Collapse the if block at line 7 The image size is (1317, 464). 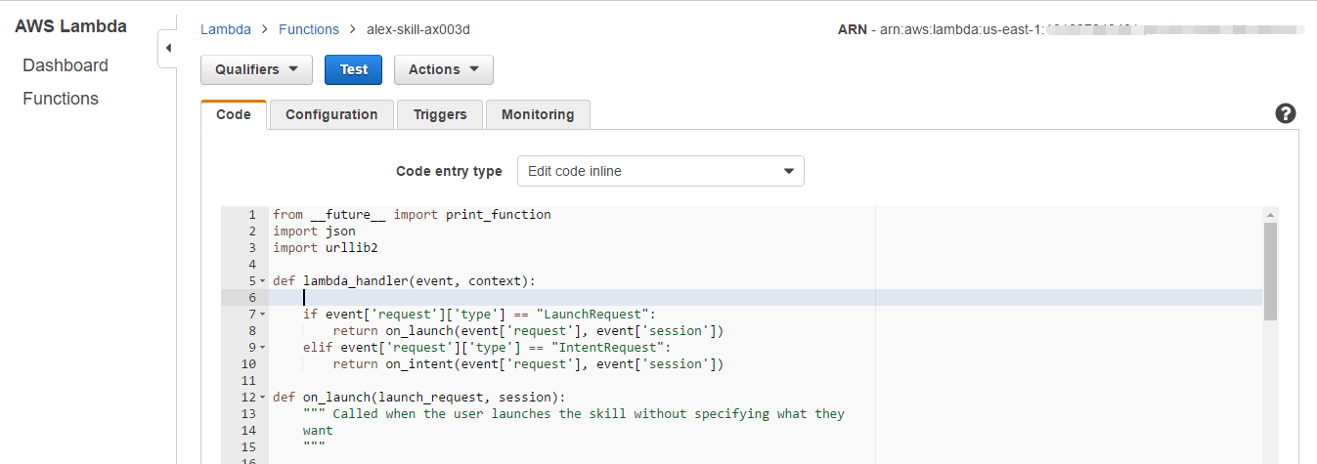(x=263, y=315)
